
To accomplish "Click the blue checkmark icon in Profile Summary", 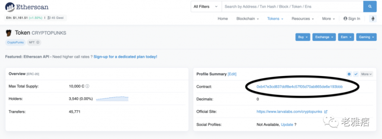I will [x=356, y=74].
